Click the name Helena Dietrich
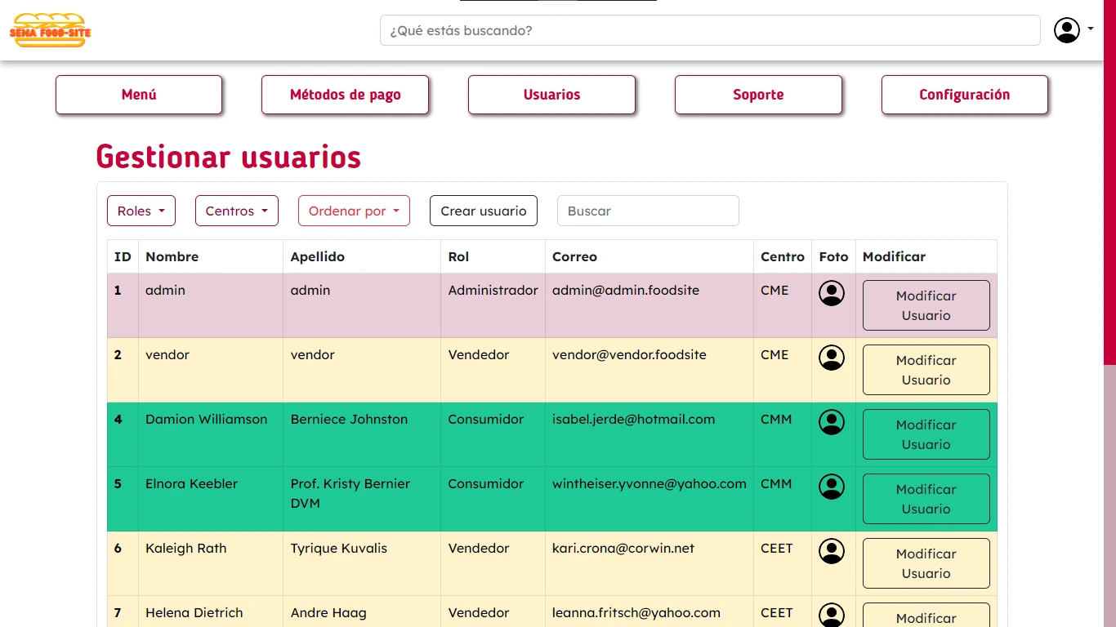This screenshot has width=1116, height=627. pyautogui.click(x=194, y=612)
